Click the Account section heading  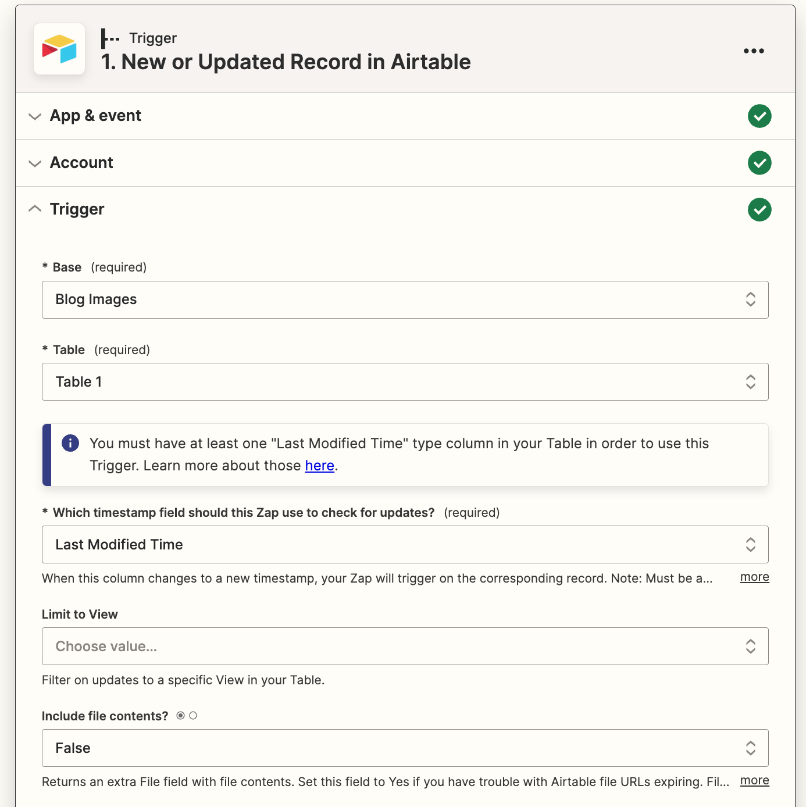click(81, 163)
